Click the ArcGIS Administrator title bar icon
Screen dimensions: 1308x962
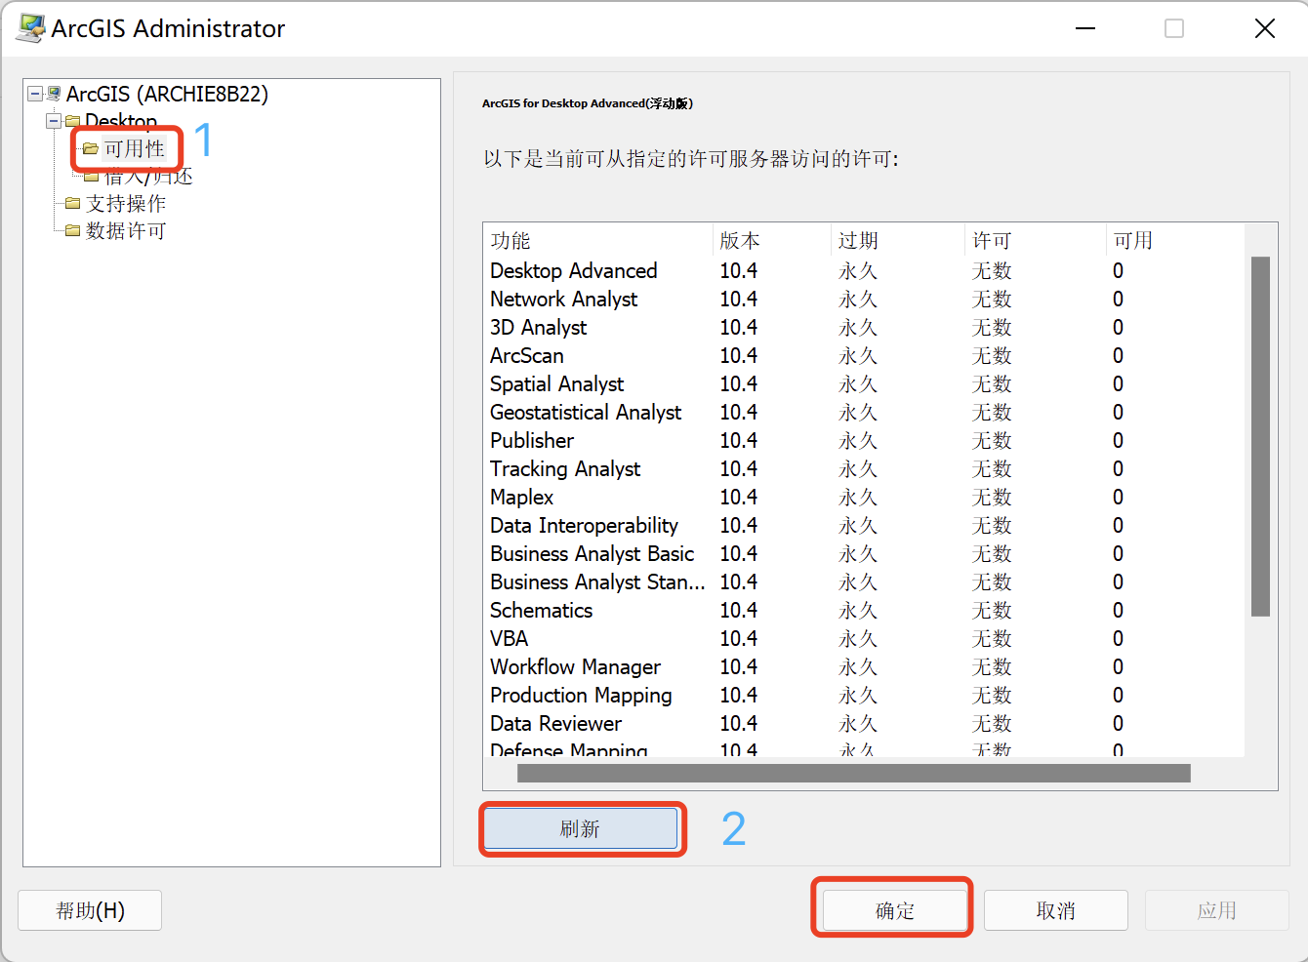pyautogui.click(x=30, y=28)
